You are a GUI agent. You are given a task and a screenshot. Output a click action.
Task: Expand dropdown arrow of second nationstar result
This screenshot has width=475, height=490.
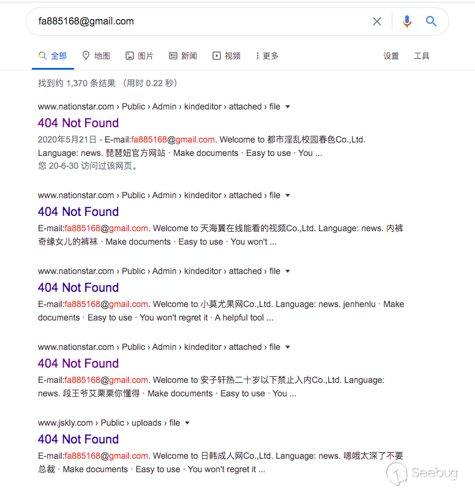coord(288,196)
